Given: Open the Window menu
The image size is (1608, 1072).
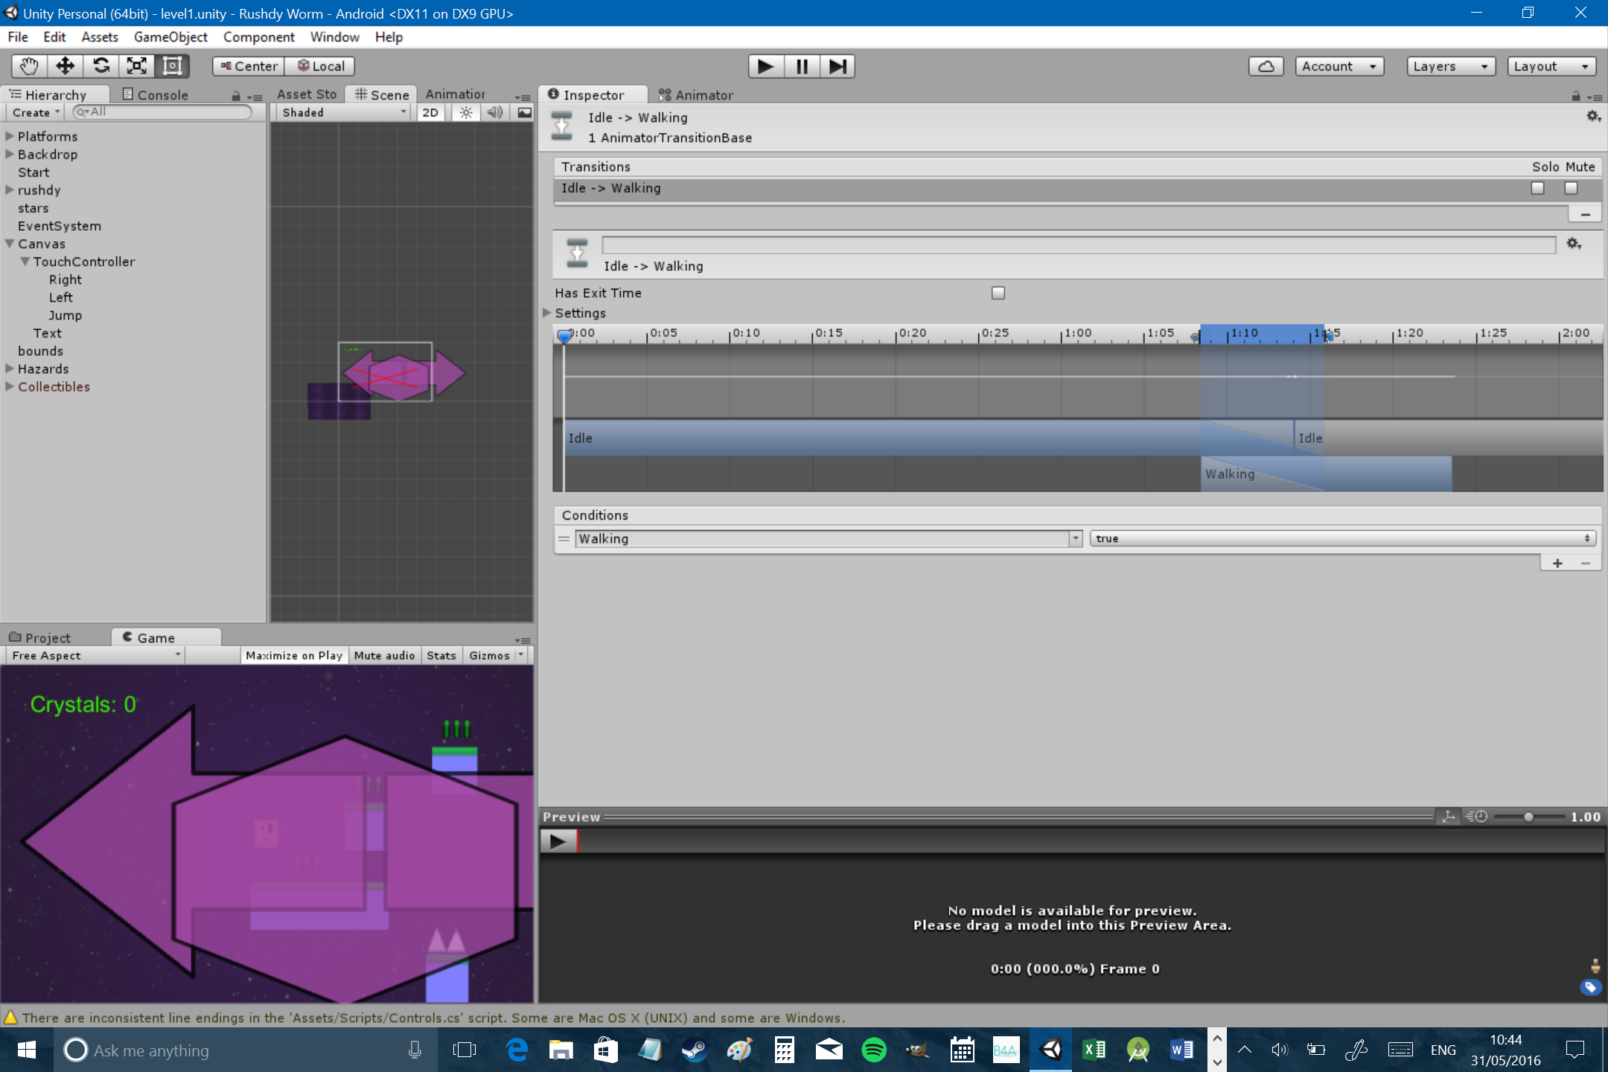Looking at the screenshot, I should [334, 36].
